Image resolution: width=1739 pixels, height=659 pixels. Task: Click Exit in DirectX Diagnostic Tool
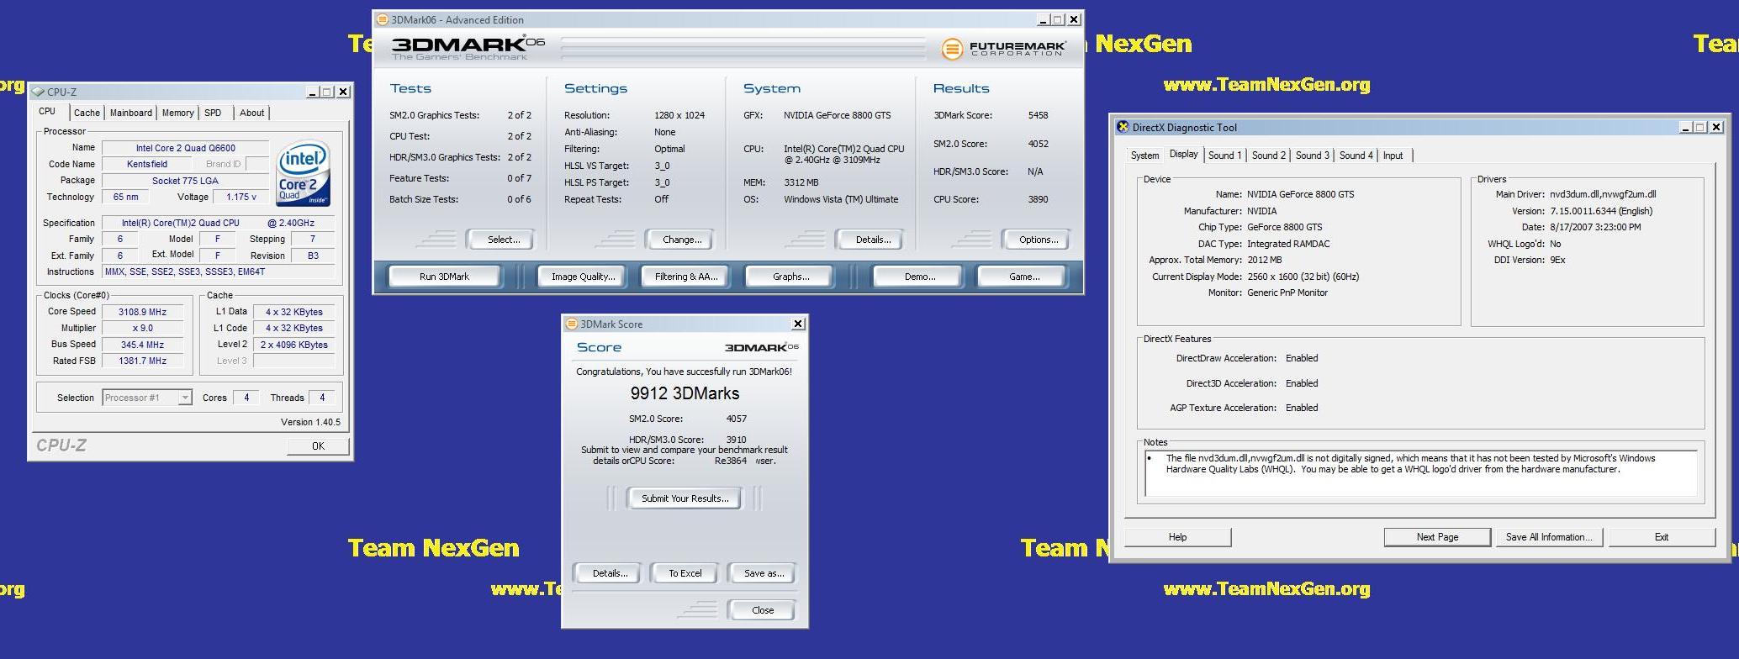(x=1662, y=537)
